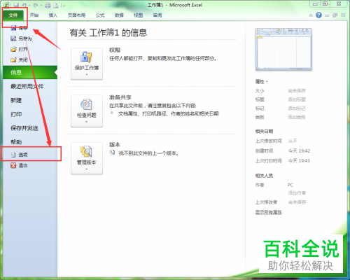
Task: Open the 管理版本 (Manage Versions) dropdown button
Action: click(87, 158)
